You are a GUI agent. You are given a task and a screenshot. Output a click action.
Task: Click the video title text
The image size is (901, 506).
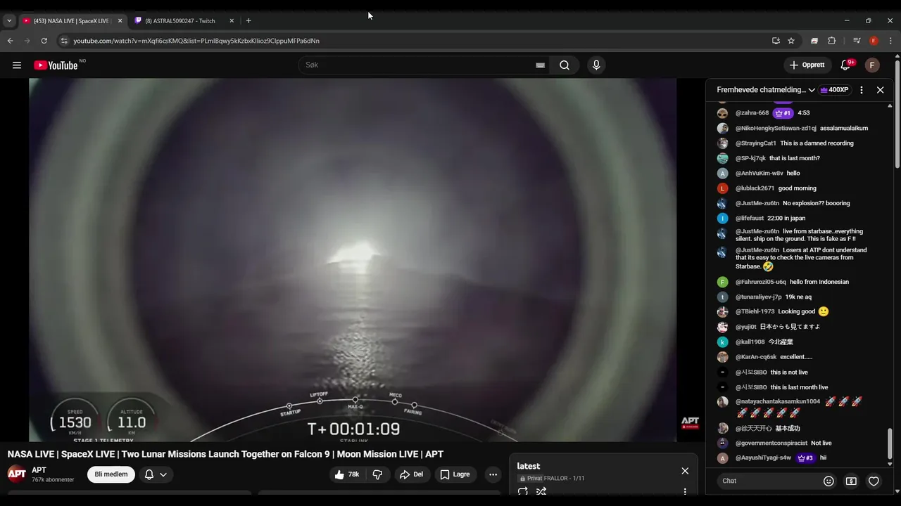point(225,454)
